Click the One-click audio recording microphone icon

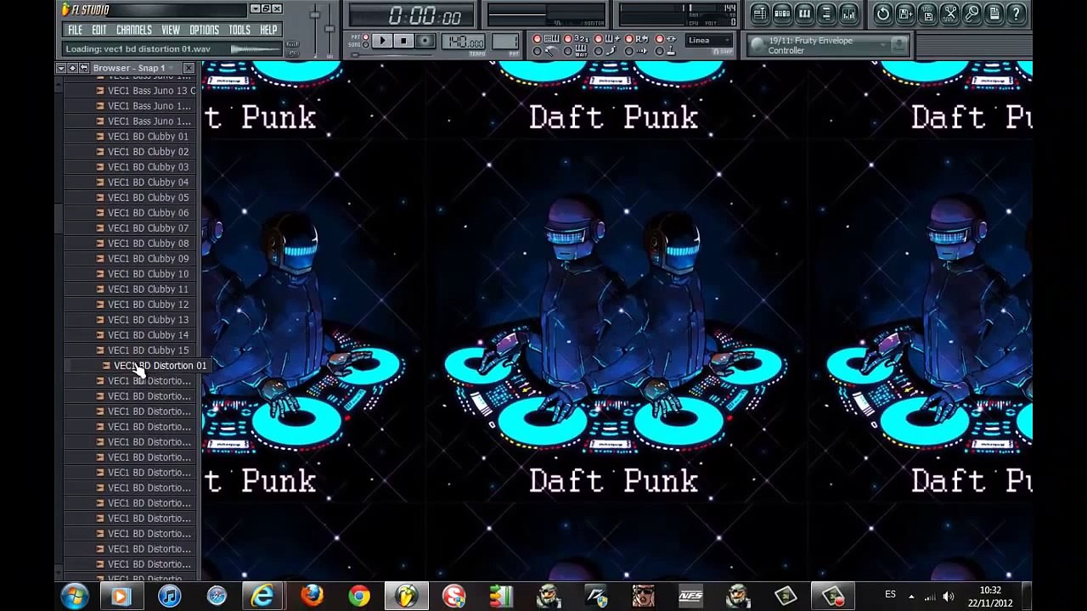[972, 13]
